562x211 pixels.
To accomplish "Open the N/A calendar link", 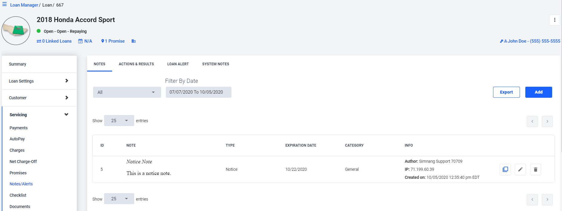I will [x=85, y=41].
